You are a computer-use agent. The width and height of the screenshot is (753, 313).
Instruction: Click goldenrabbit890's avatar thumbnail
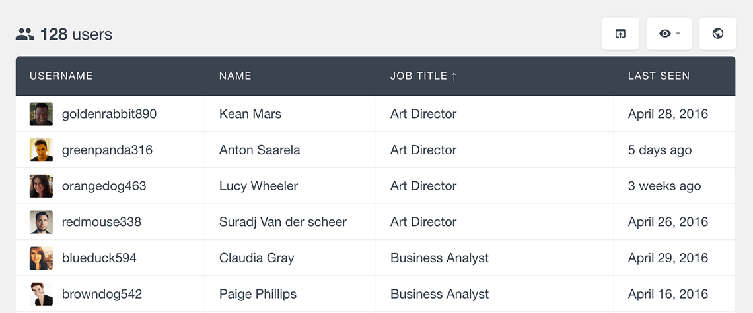click(42, 114)
